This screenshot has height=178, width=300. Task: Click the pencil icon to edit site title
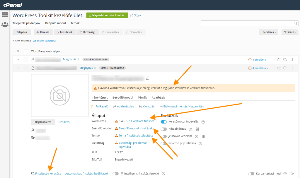pos(147,78)
